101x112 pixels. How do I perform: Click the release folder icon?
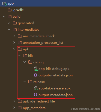tap(30, 82)
